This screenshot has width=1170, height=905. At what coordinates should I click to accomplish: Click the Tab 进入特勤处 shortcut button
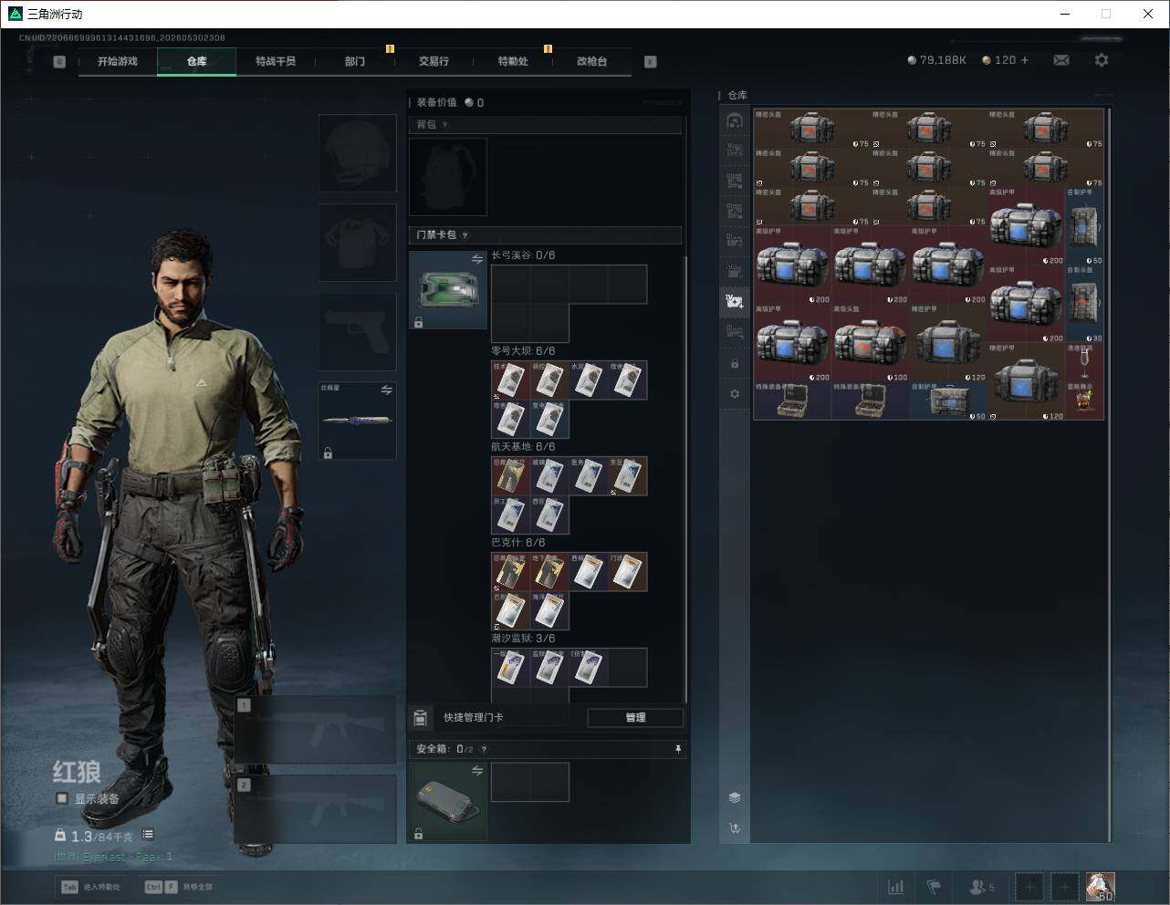click(x=90, y=887)
